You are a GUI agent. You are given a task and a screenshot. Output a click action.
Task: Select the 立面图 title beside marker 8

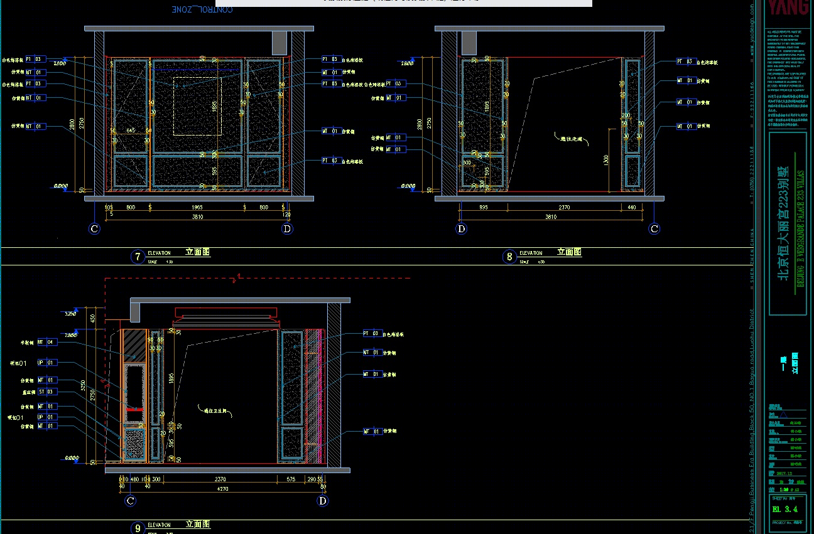(569, 252)
